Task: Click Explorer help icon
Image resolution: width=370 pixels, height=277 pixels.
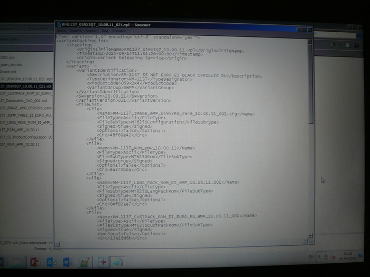Action: (357, 45)
